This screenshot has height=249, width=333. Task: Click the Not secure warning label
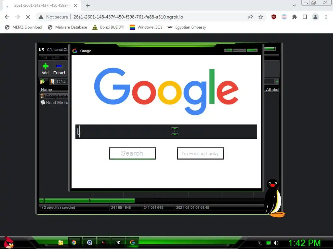pos(53,17)
